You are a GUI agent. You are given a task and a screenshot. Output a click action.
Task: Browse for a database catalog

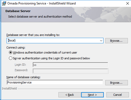117,83
